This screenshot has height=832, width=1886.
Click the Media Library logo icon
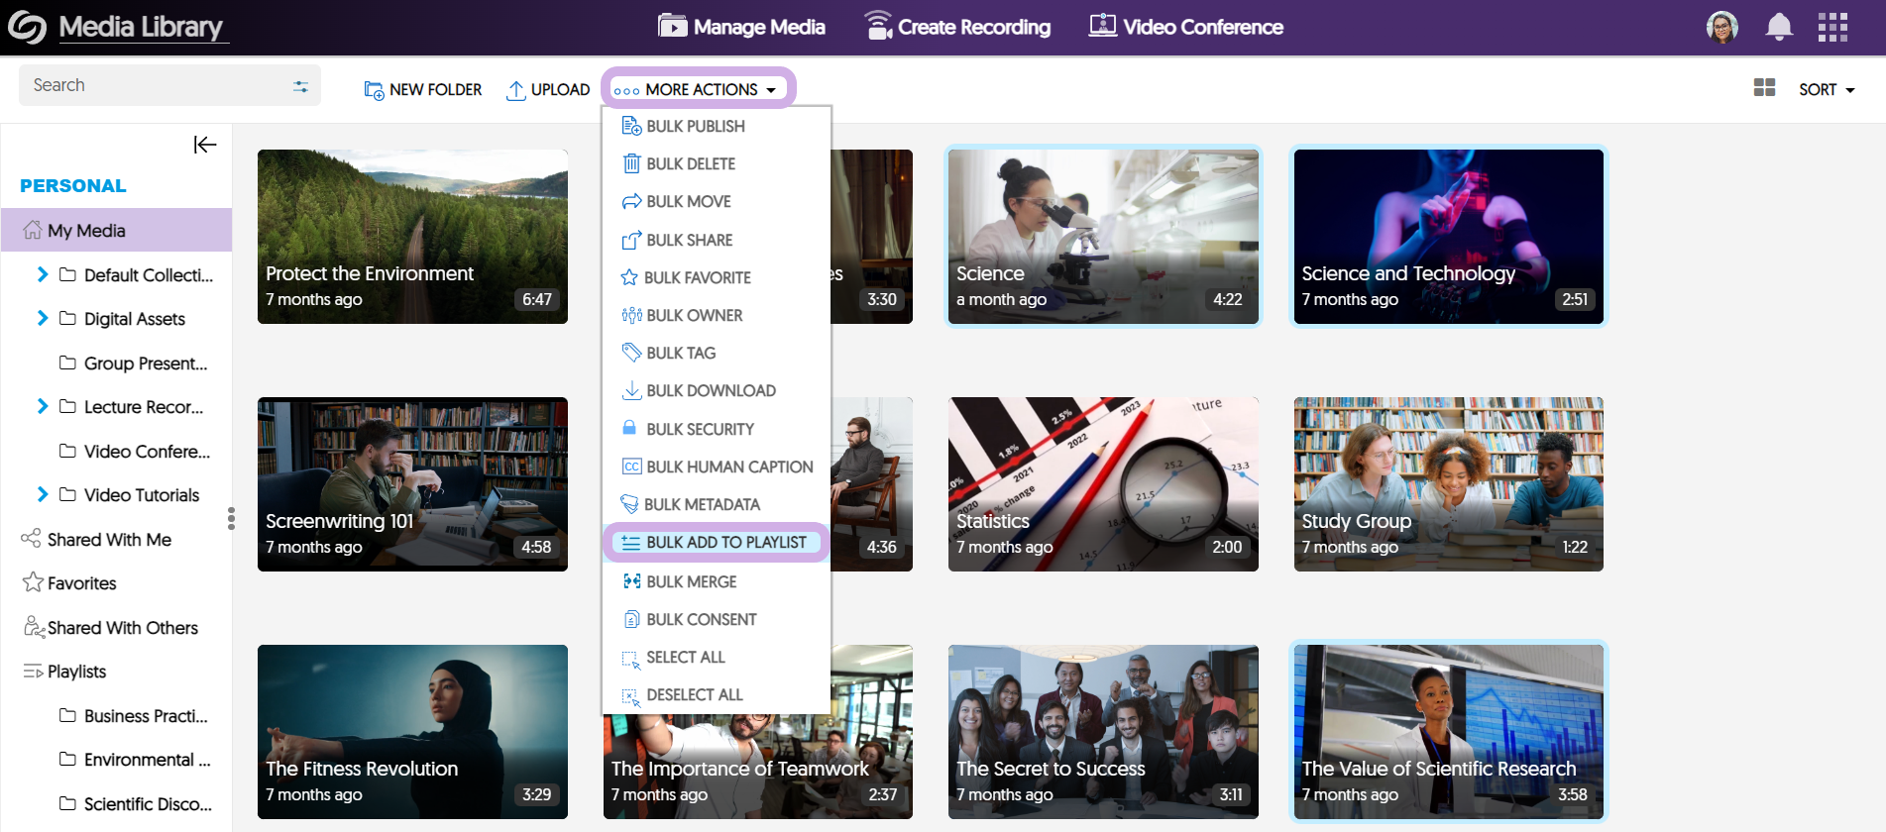[27, 27]
